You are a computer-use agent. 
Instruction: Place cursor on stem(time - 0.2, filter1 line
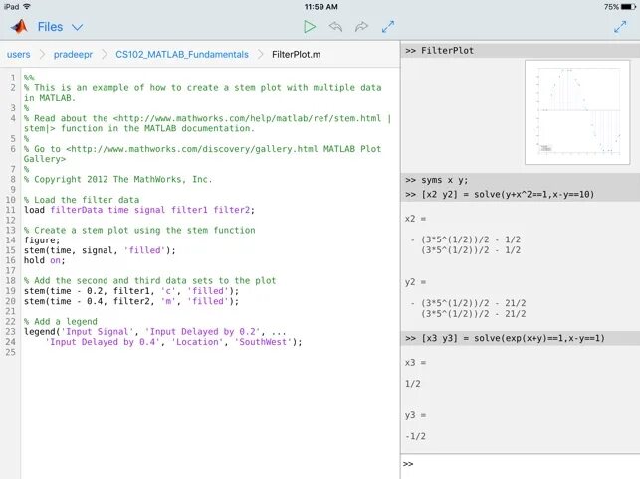131,291
